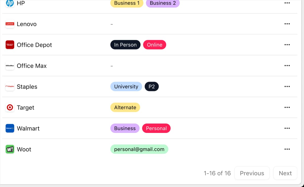Go to the Previous page
Screen dimensions: 304x187
click(252, 173)
